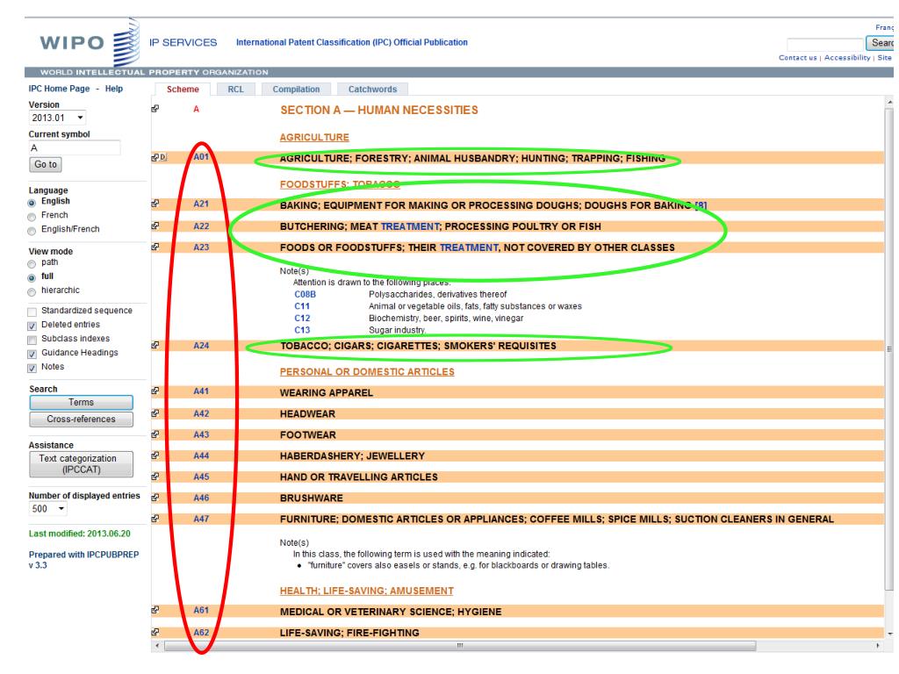The height and width of the screenshot is (674, 899).
Task: Open class A47 symbol link
Action: coord(201,519)
